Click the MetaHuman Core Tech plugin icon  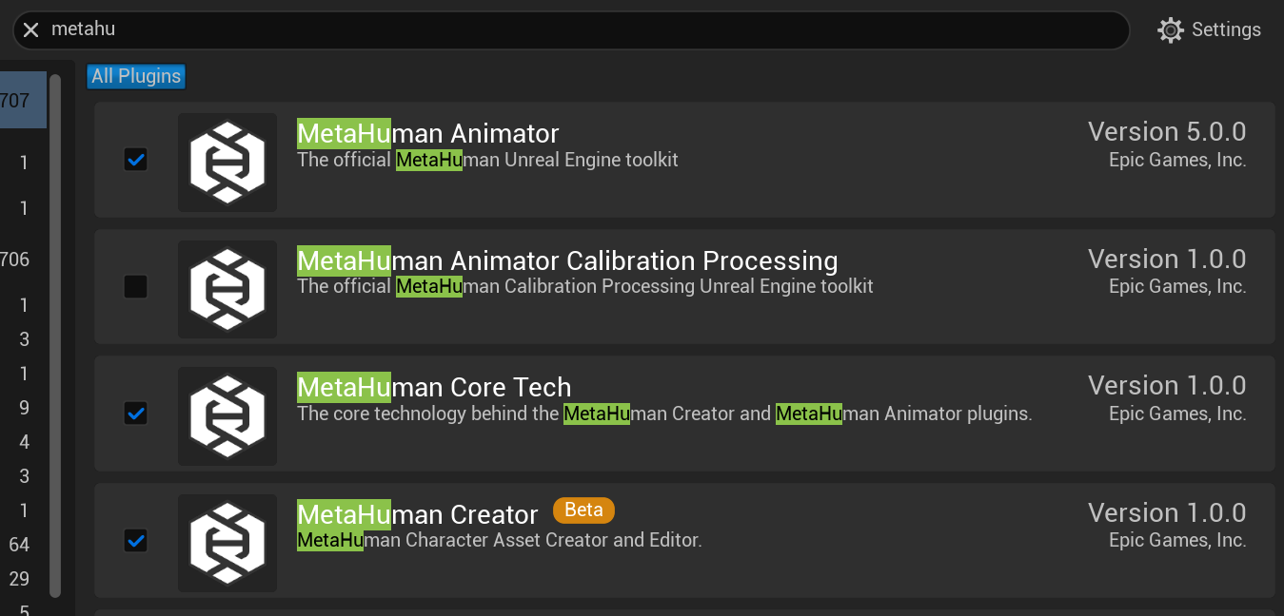(227, 416)
